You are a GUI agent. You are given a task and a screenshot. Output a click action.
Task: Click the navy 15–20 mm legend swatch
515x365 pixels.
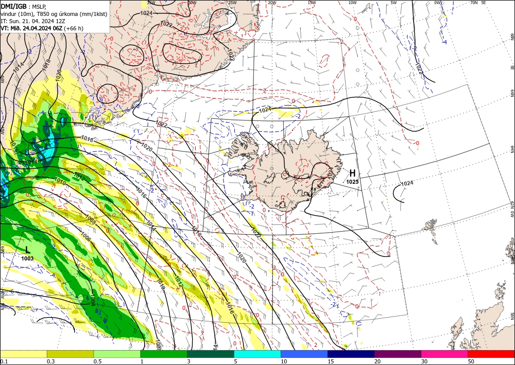pos(351,354)
